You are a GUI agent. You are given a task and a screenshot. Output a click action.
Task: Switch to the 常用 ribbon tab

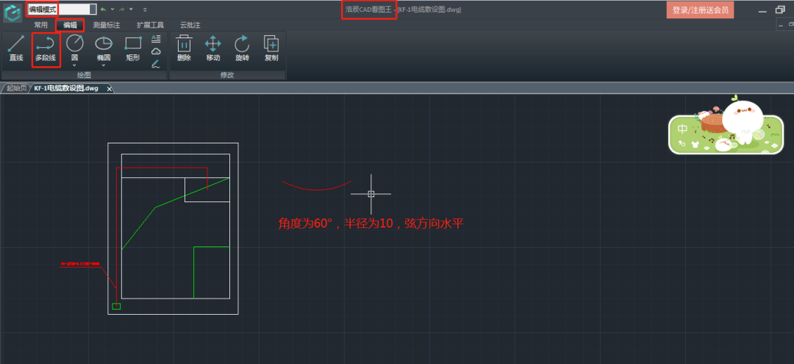(40, 25)
